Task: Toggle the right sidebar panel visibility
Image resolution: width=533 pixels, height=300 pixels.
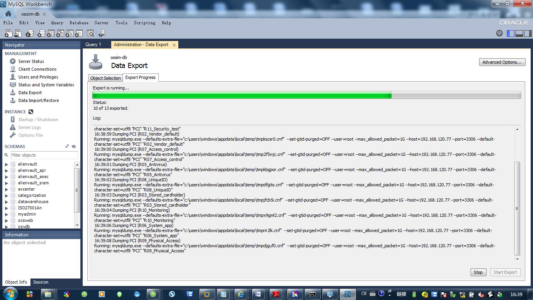Action: tap(528, 34)
